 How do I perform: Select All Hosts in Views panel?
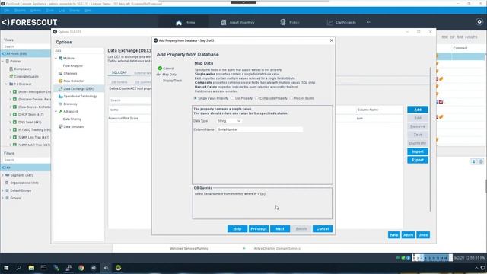click(x=25, y=54)
